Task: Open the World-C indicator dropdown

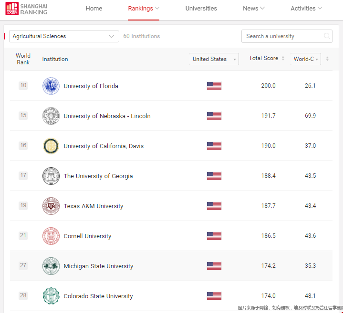Action: click(x=306, y=59)
